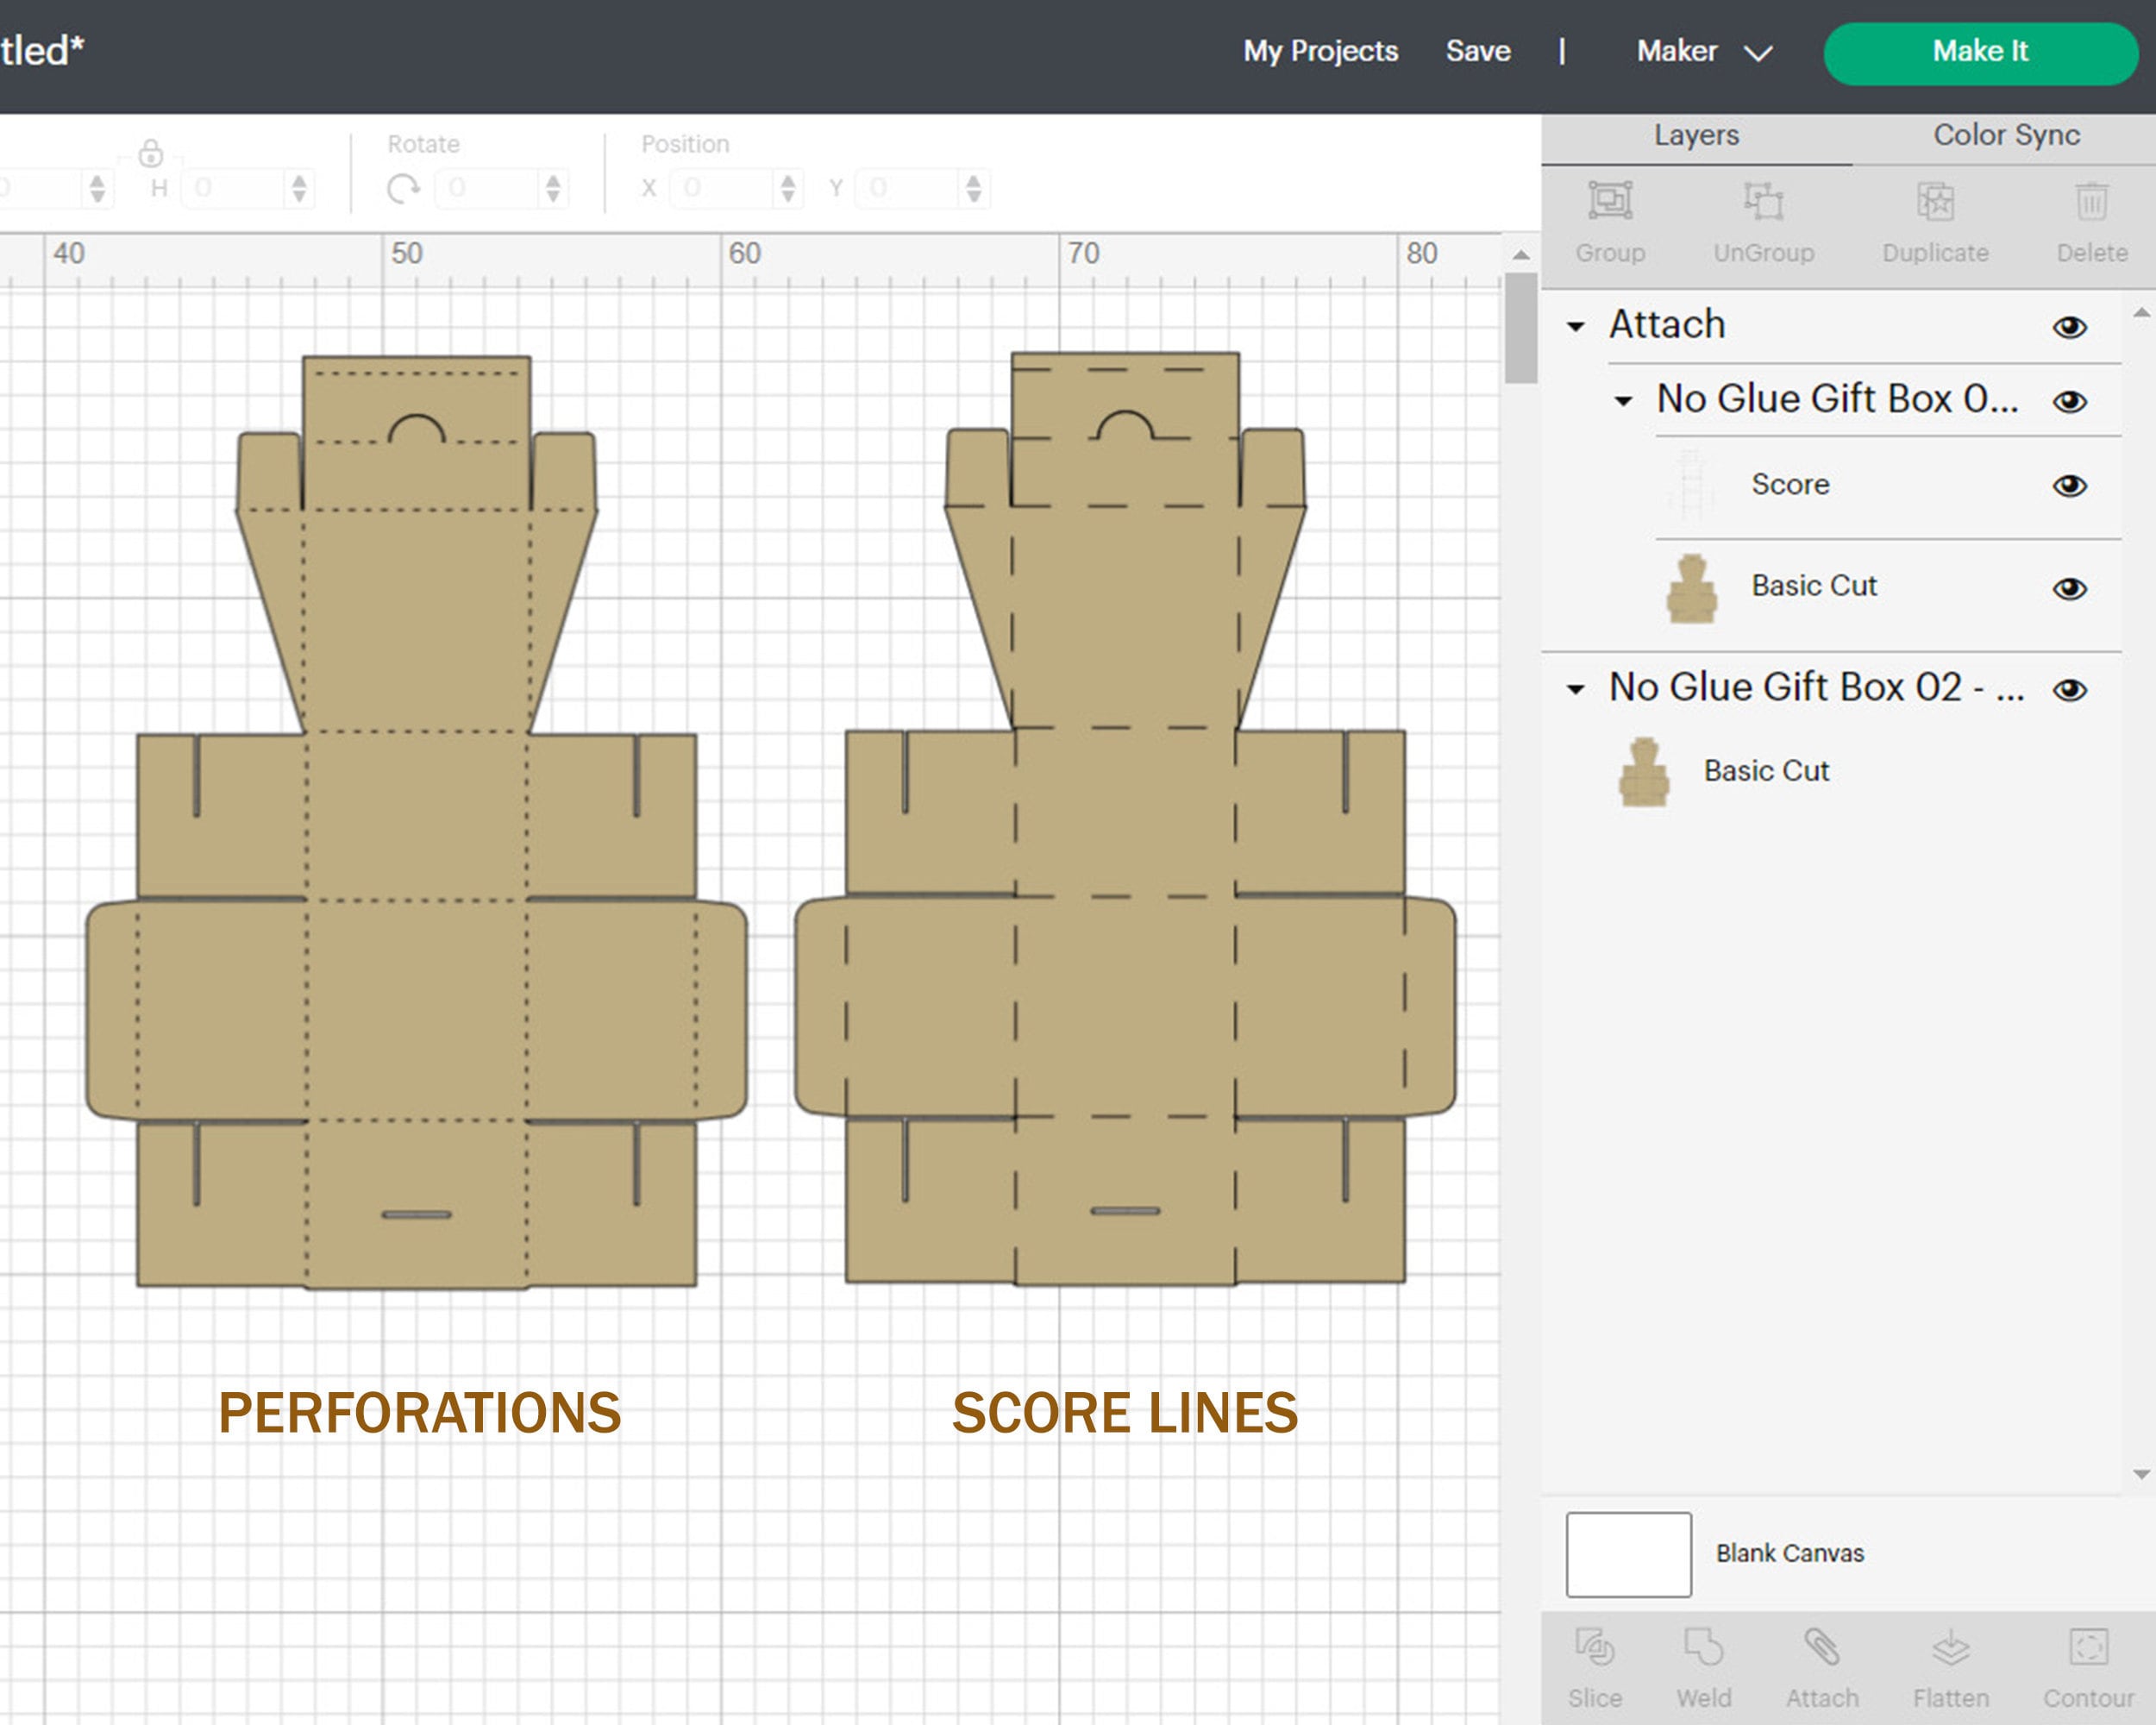This screenshot has width=2156, height=1725.
Task: Click the Blank Canvas label
Action: click(1790, 1553)
